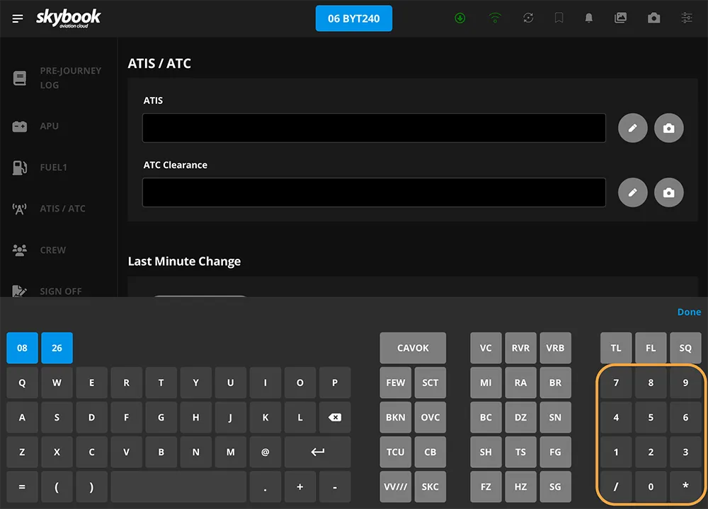Screen dimensions: 708x509
Task: Click the bookmark icon in the top bar
Action: [x=559, y=18]
